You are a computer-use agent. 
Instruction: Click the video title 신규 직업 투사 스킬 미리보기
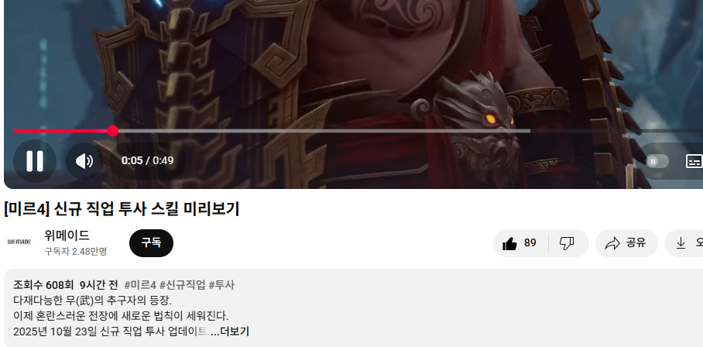pyautogui.click(x=146, y=209)
